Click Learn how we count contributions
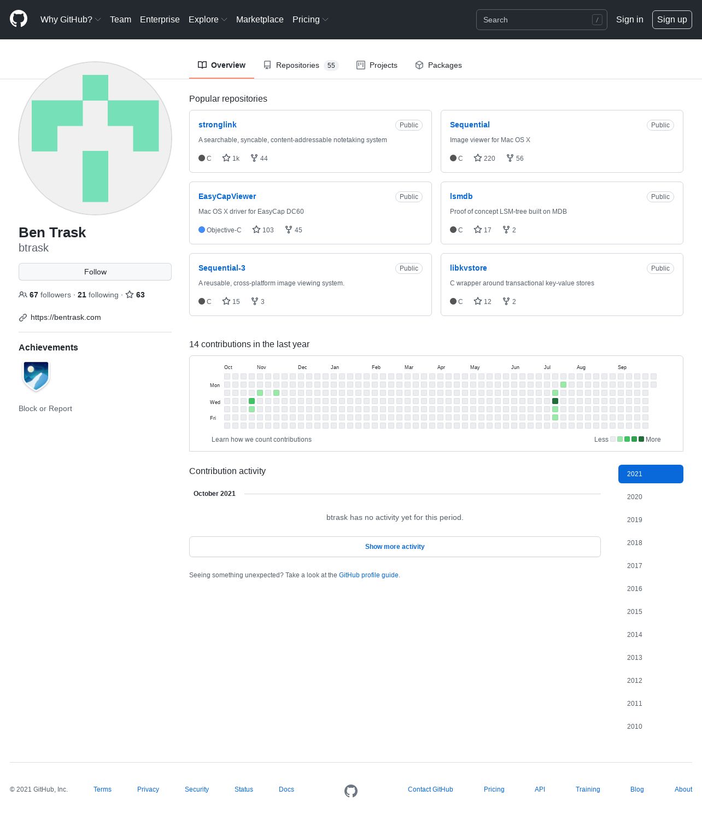This screenshot has height=825, width=702. click(261, 440)
